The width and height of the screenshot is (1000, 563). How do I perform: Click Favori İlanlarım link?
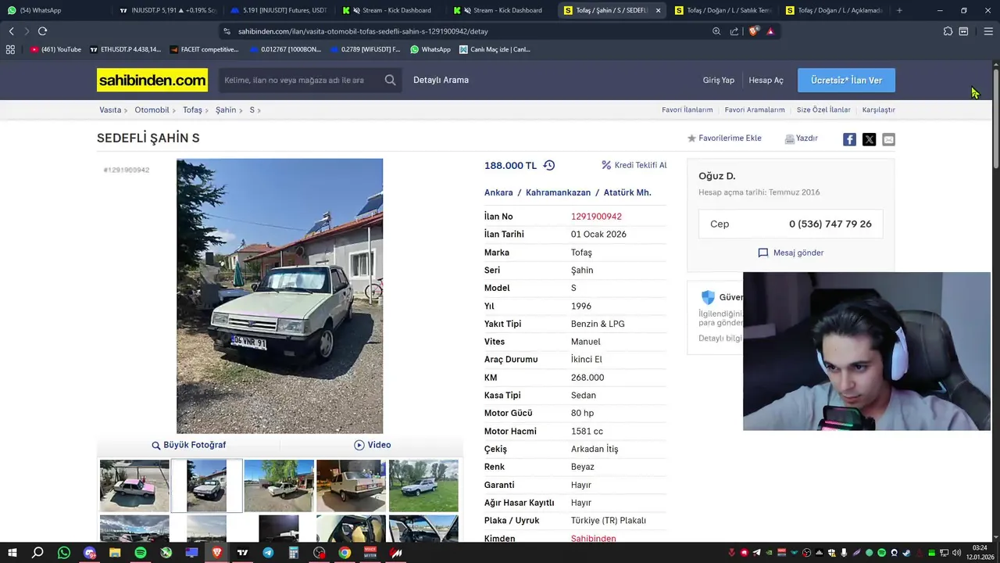(x=687, y=109)
